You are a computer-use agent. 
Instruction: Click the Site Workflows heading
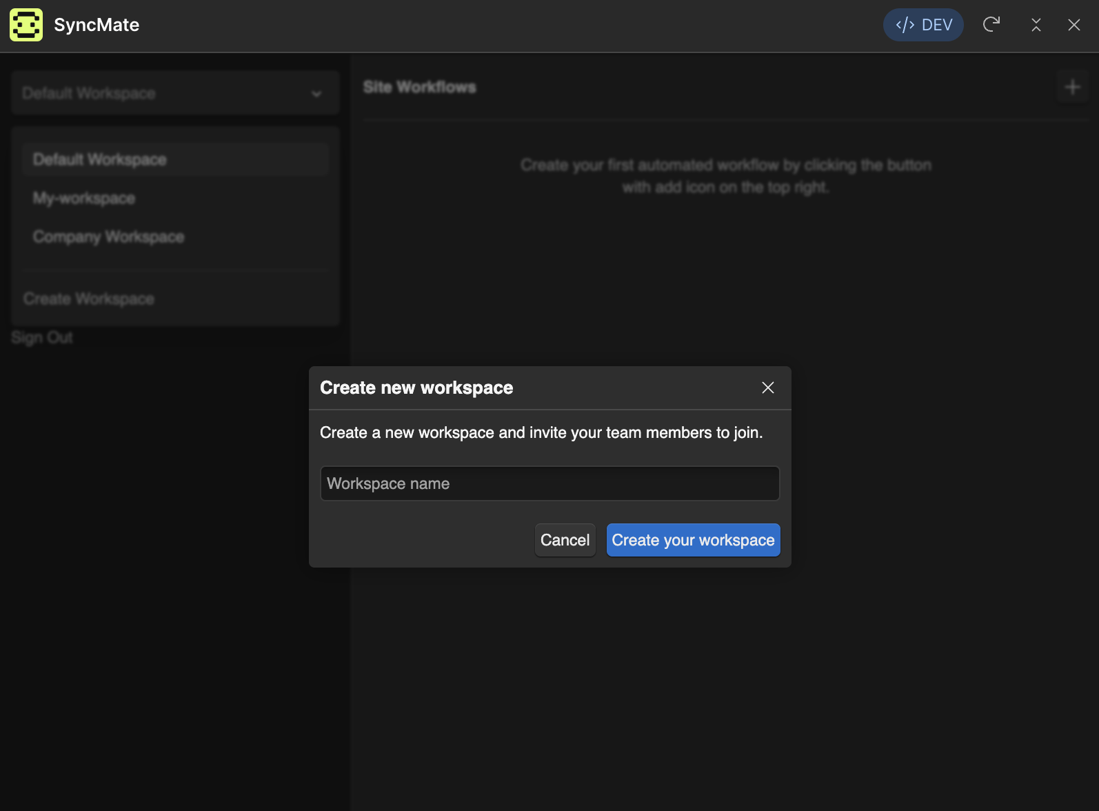(x=419, y=87)
